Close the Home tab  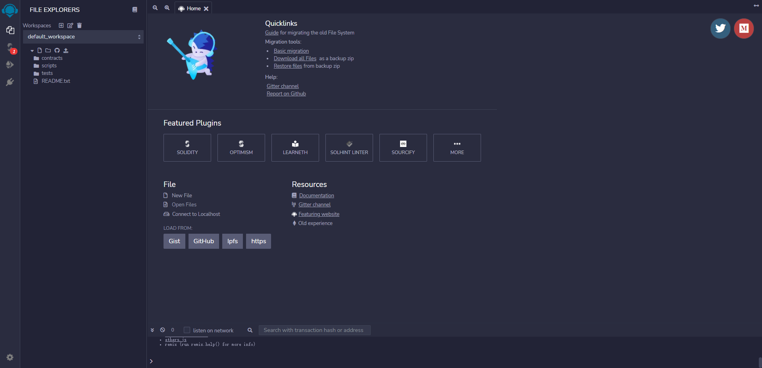(x=206, y=9)
